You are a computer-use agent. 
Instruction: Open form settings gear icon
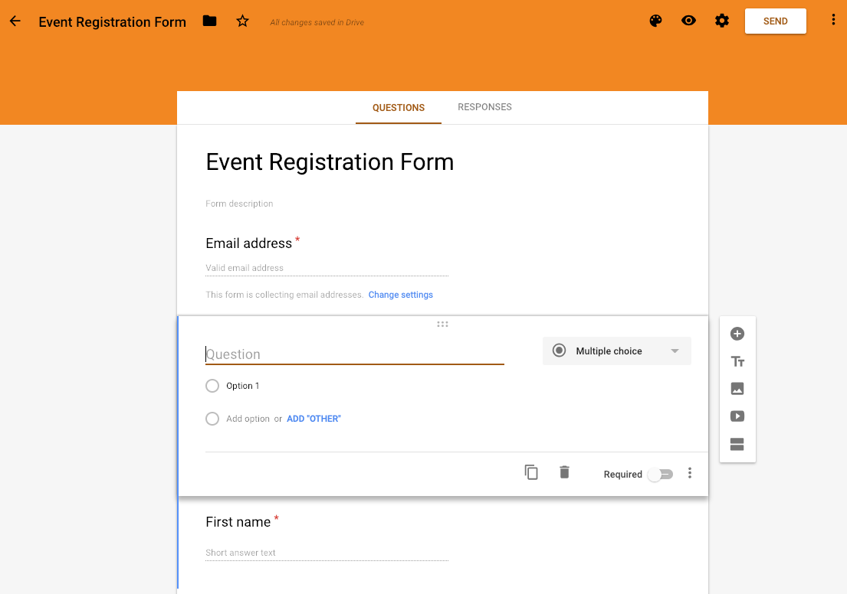722,21
